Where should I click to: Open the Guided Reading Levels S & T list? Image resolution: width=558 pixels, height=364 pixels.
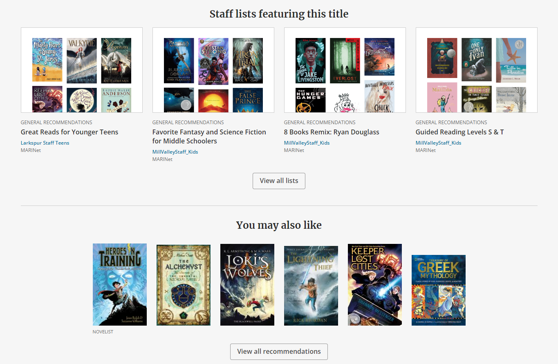click(x=459, y=132)
